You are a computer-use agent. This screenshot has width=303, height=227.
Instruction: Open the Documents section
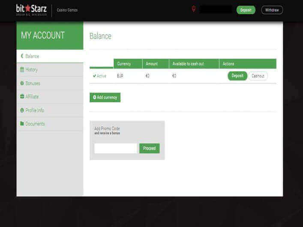pyautogui.click(x=35, y=124)
